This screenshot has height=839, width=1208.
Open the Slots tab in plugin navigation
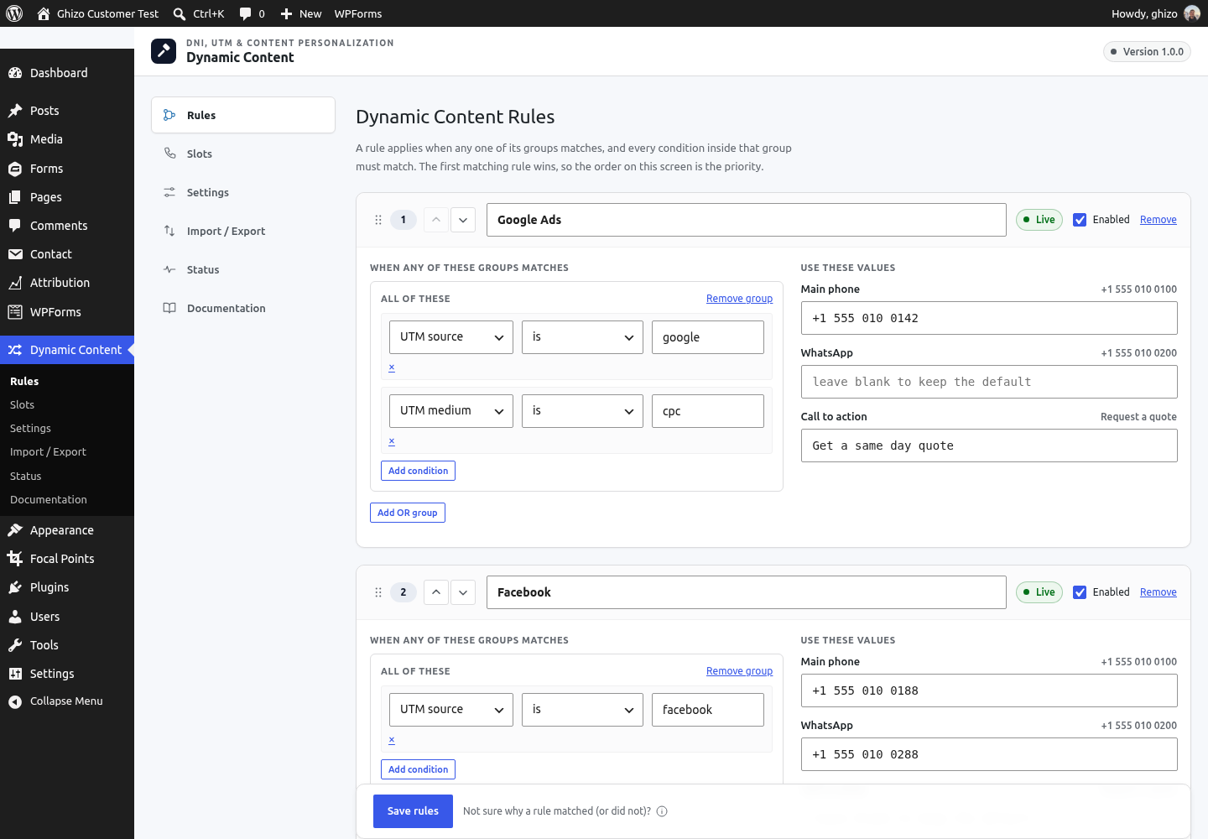click(243, 154)
